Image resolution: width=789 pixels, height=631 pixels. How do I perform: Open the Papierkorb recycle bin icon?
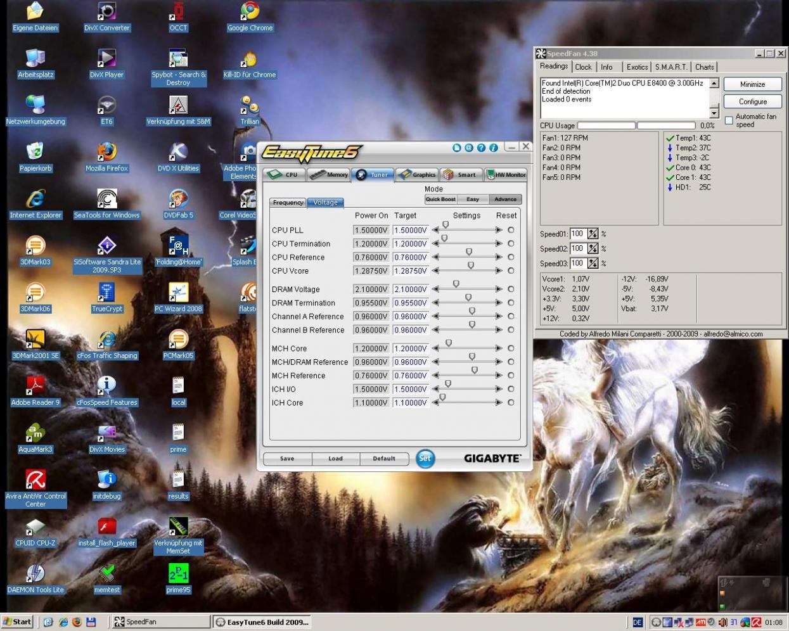pos(35,153)
